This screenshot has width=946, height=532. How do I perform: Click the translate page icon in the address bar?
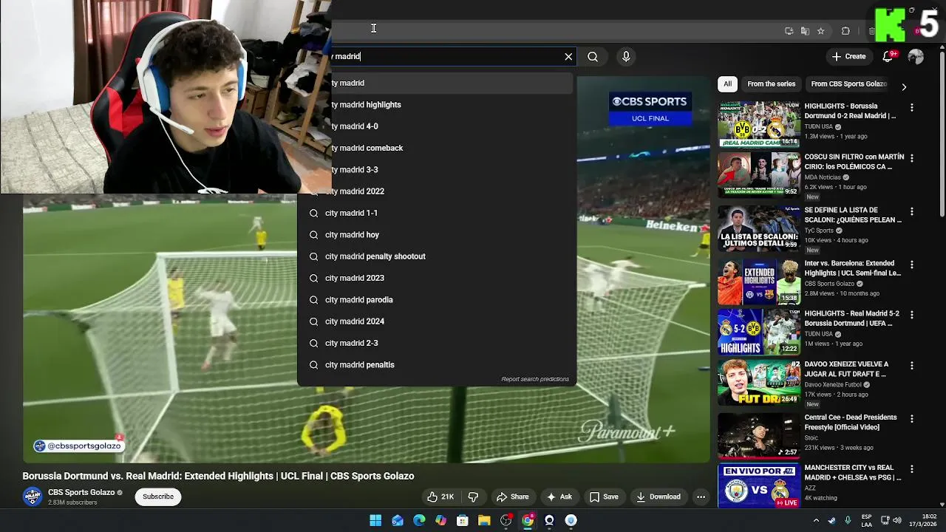(805, 31)
